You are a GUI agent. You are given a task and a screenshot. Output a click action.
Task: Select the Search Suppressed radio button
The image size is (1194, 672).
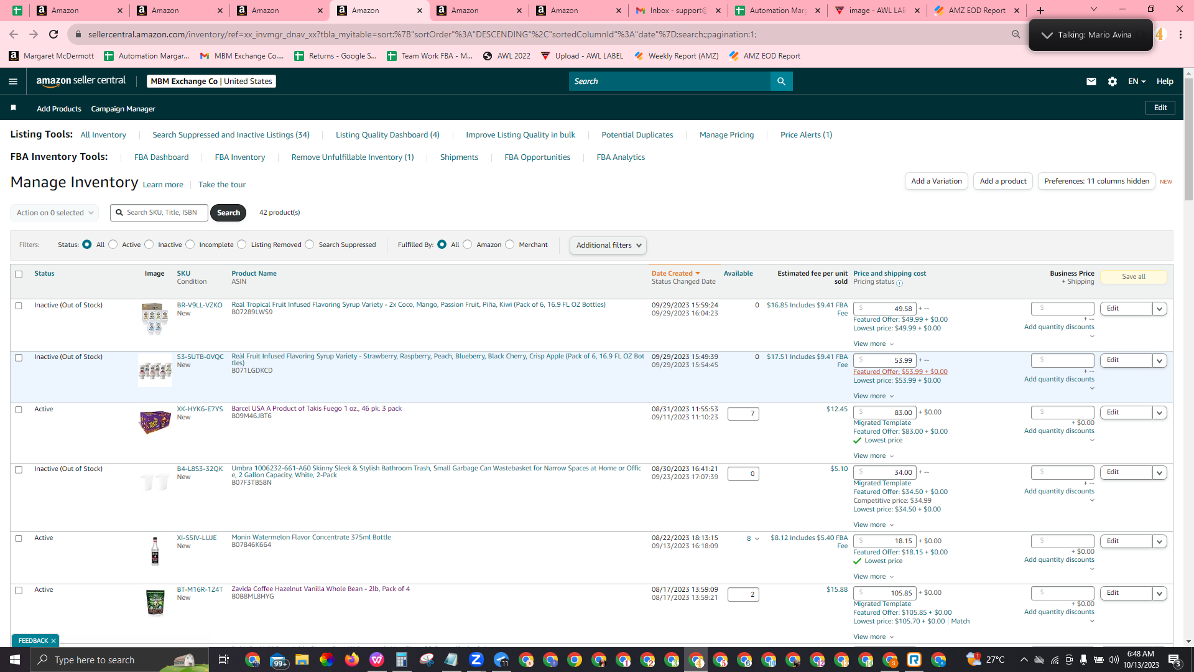coord(310,245)
